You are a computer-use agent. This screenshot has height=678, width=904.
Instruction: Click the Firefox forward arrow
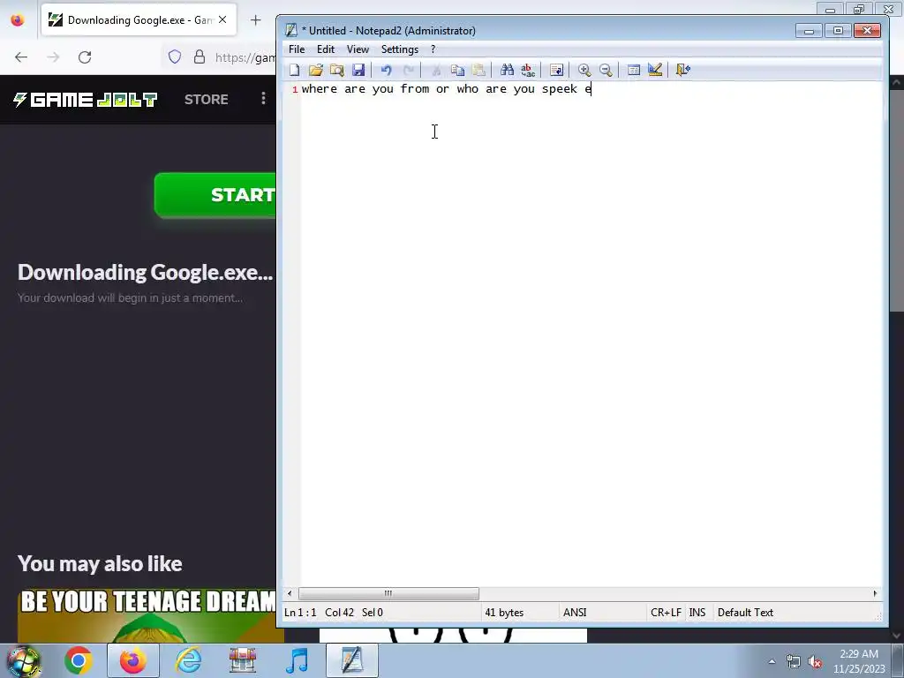tap(53, 57)
